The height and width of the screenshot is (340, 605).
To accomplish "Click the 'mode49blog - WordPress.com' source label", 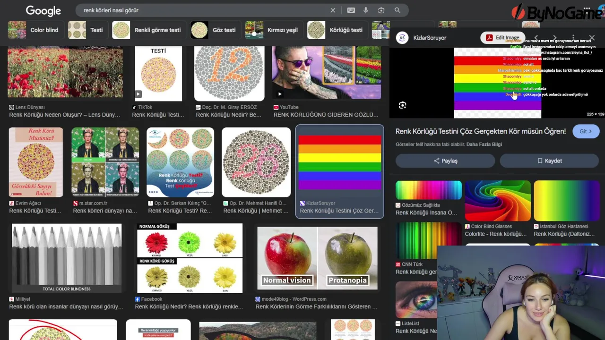I will [294, 299].
